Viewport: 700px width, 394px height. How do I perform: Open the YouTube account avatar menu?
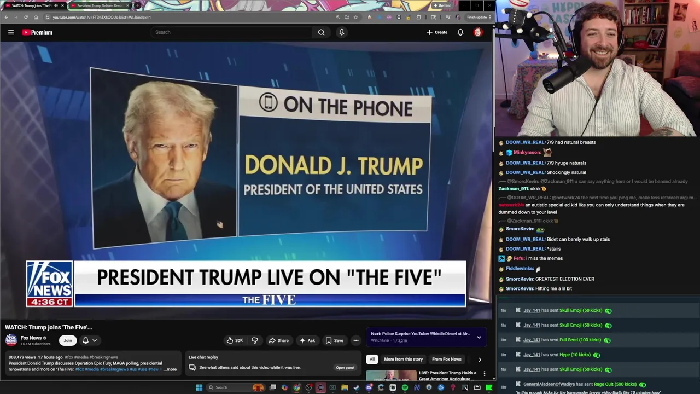(x=477, y=32)
